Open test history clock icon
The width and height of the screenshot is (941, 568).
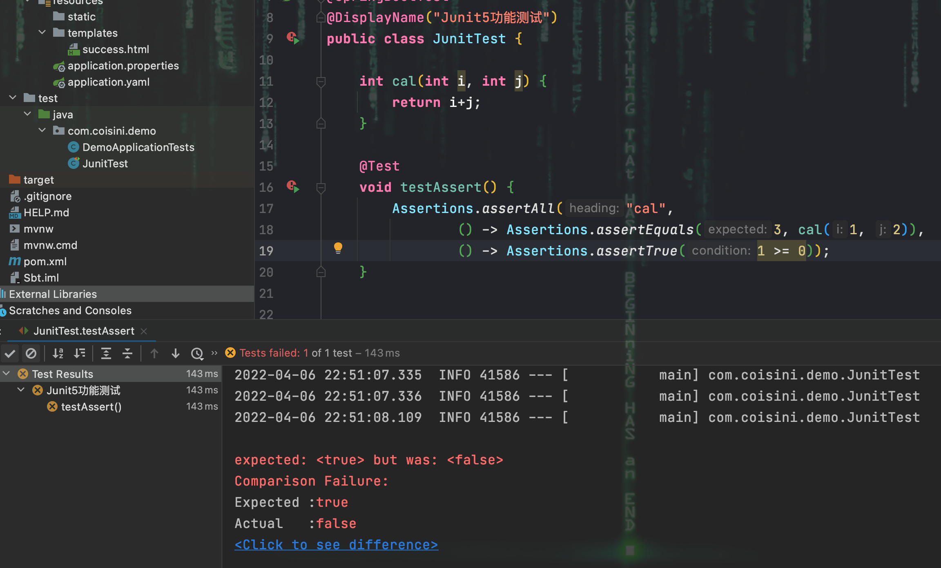[x=197, y=353]
